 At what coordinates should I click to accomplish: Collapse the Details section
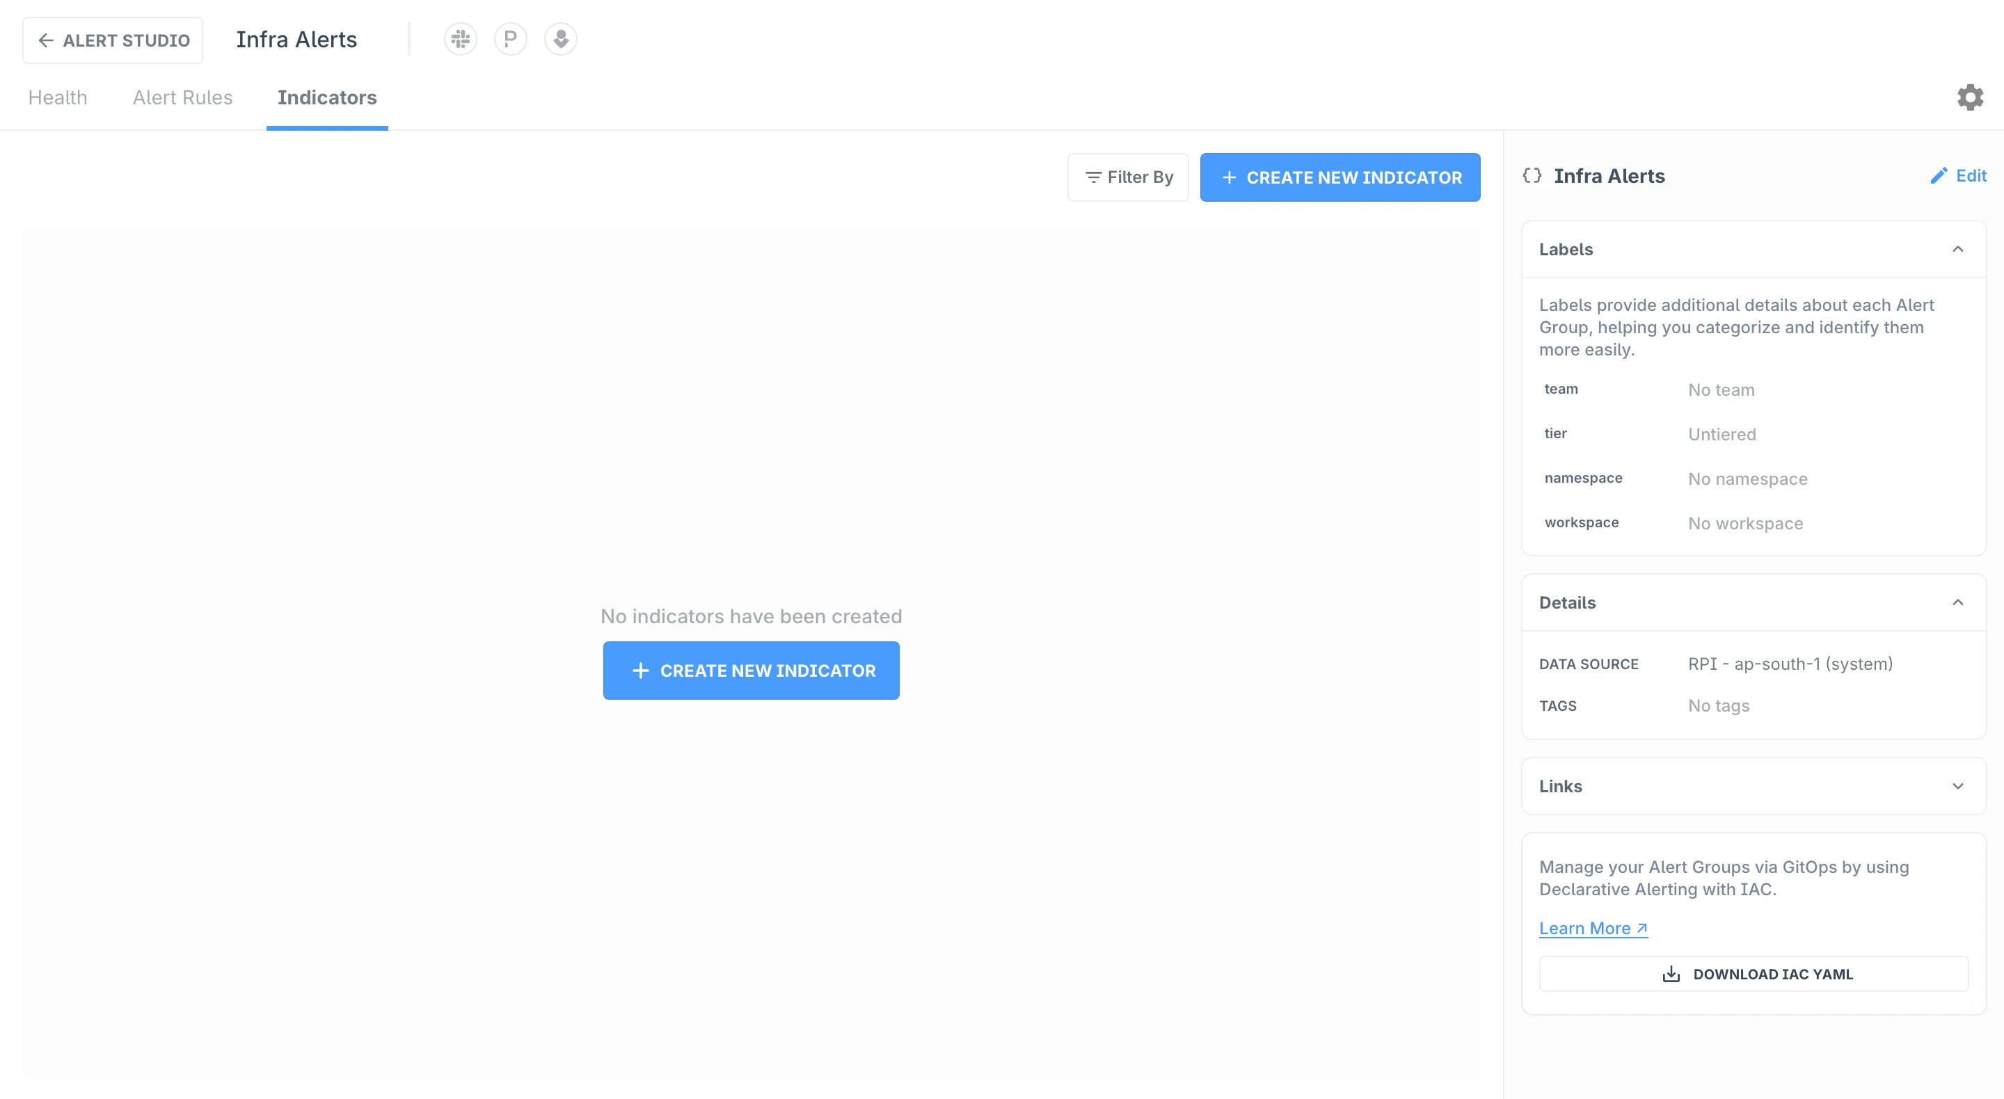click(1957, 602)
